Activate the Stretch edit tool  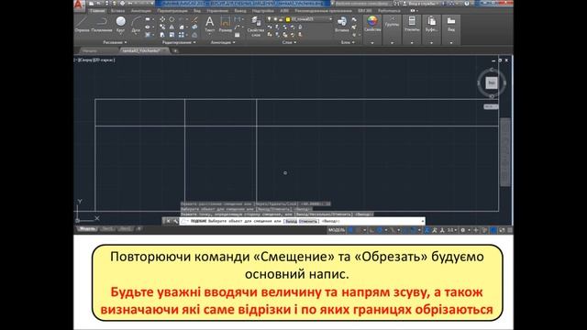click(x=162, y=35)
